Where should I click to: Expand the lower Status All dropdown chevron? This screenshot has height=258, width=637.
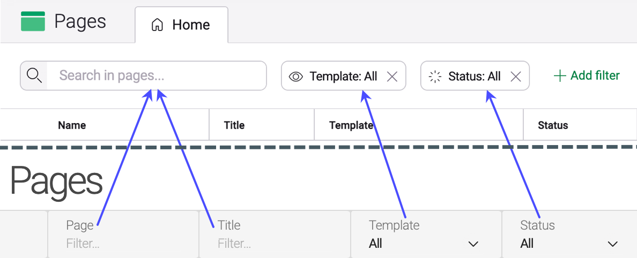(612, 244)
